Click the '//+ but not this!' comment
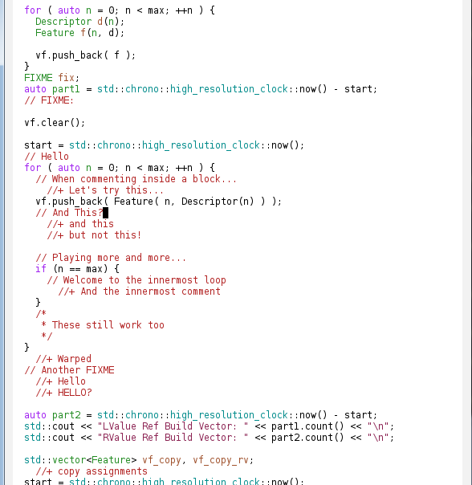This screenshot has width=472, height=485. (94, 235)
